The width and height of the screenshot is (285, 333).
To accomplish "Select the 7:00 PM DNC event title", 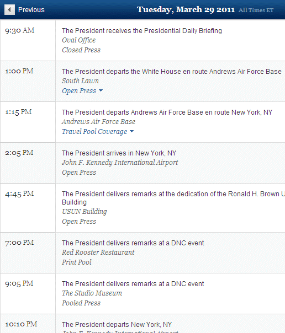I will (133, 243).
